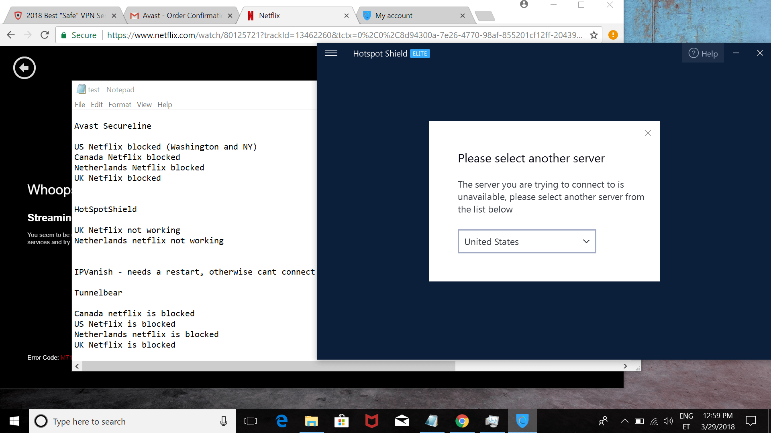Screen dimensions: 771x433
Task: Open Notepad Format menu
Action: (x=120, y=105)
